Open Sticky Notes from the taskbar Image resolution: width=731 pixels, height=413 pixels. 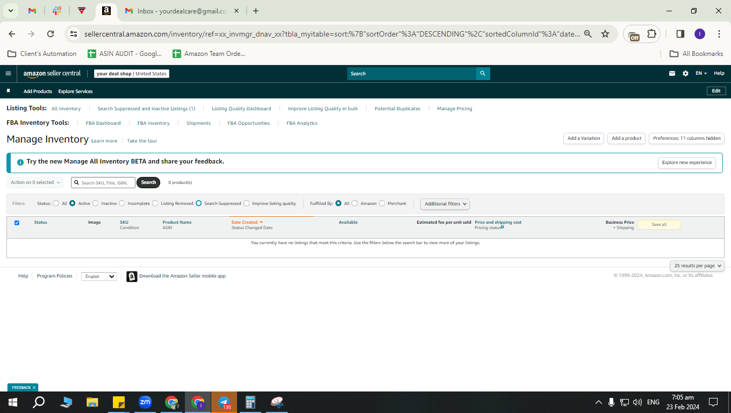pos(119,402)
